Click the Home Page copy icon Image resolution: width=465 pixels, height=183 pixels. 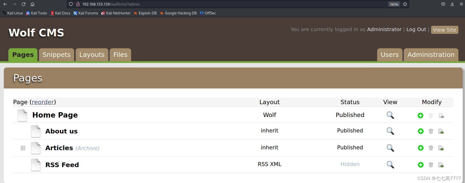pos(441,116)
